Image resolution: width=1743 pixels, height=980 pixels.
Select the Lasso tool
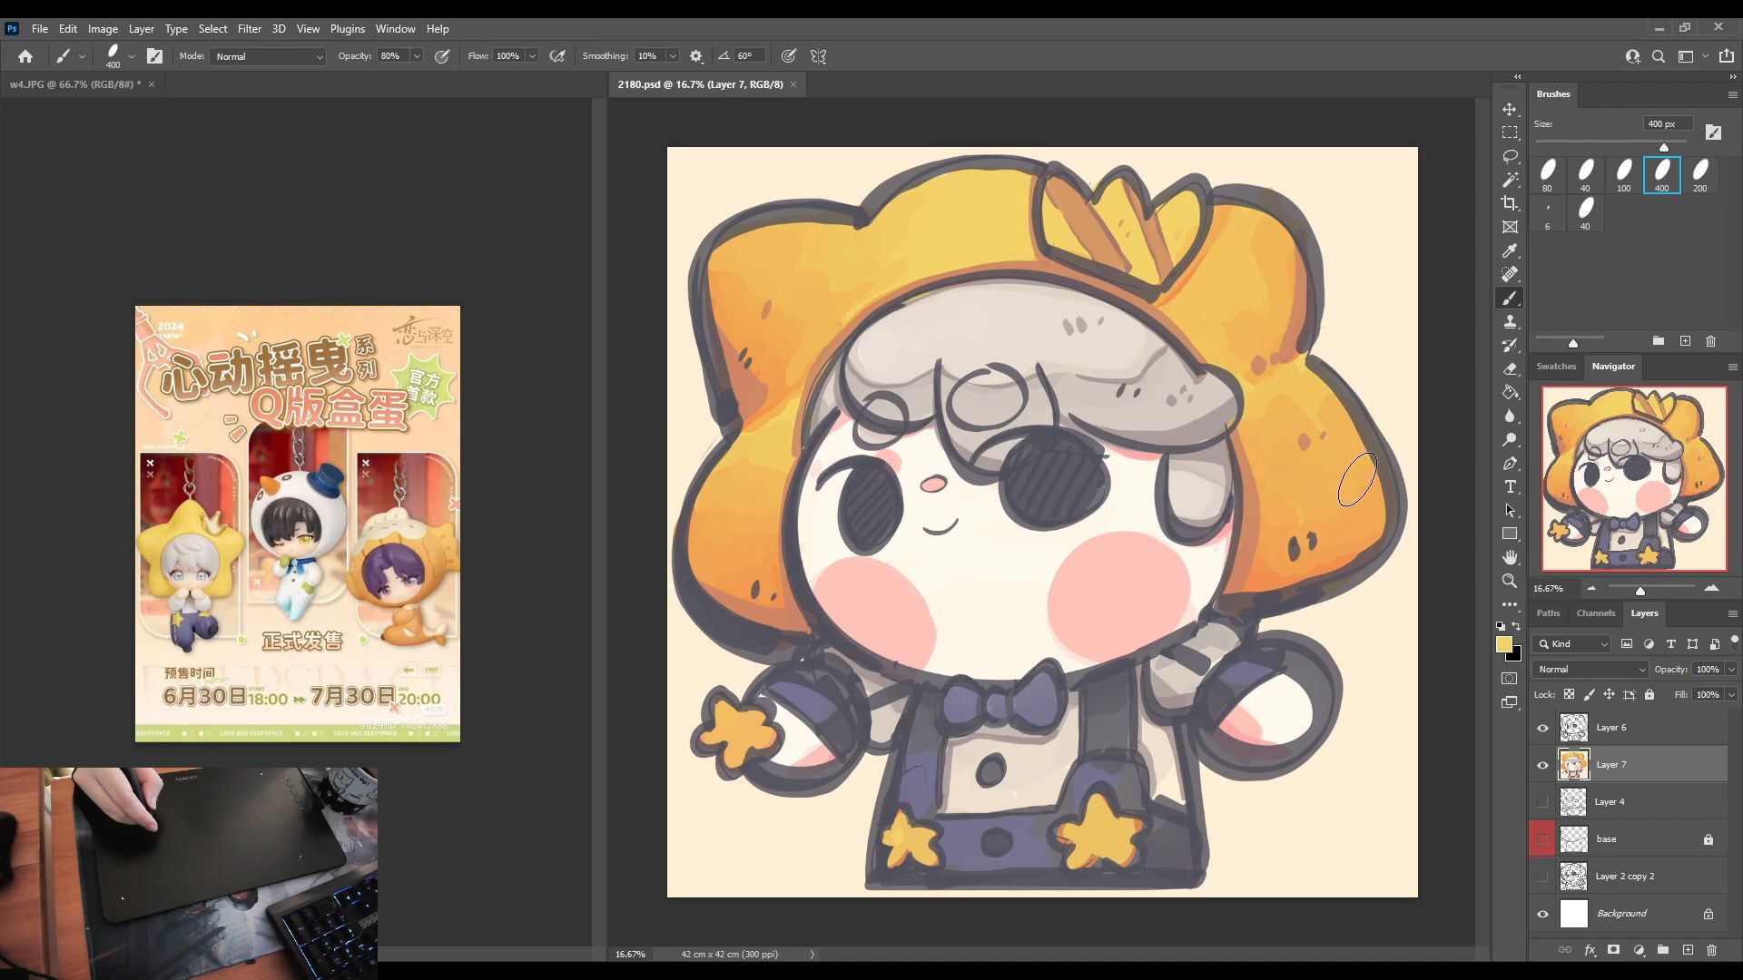click(x=1510, y=156)
